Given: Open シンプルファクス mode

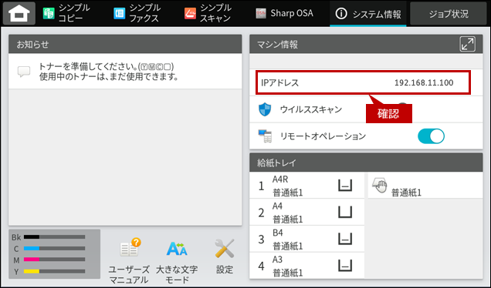Looking at the screenshot, I should (137, 13).
